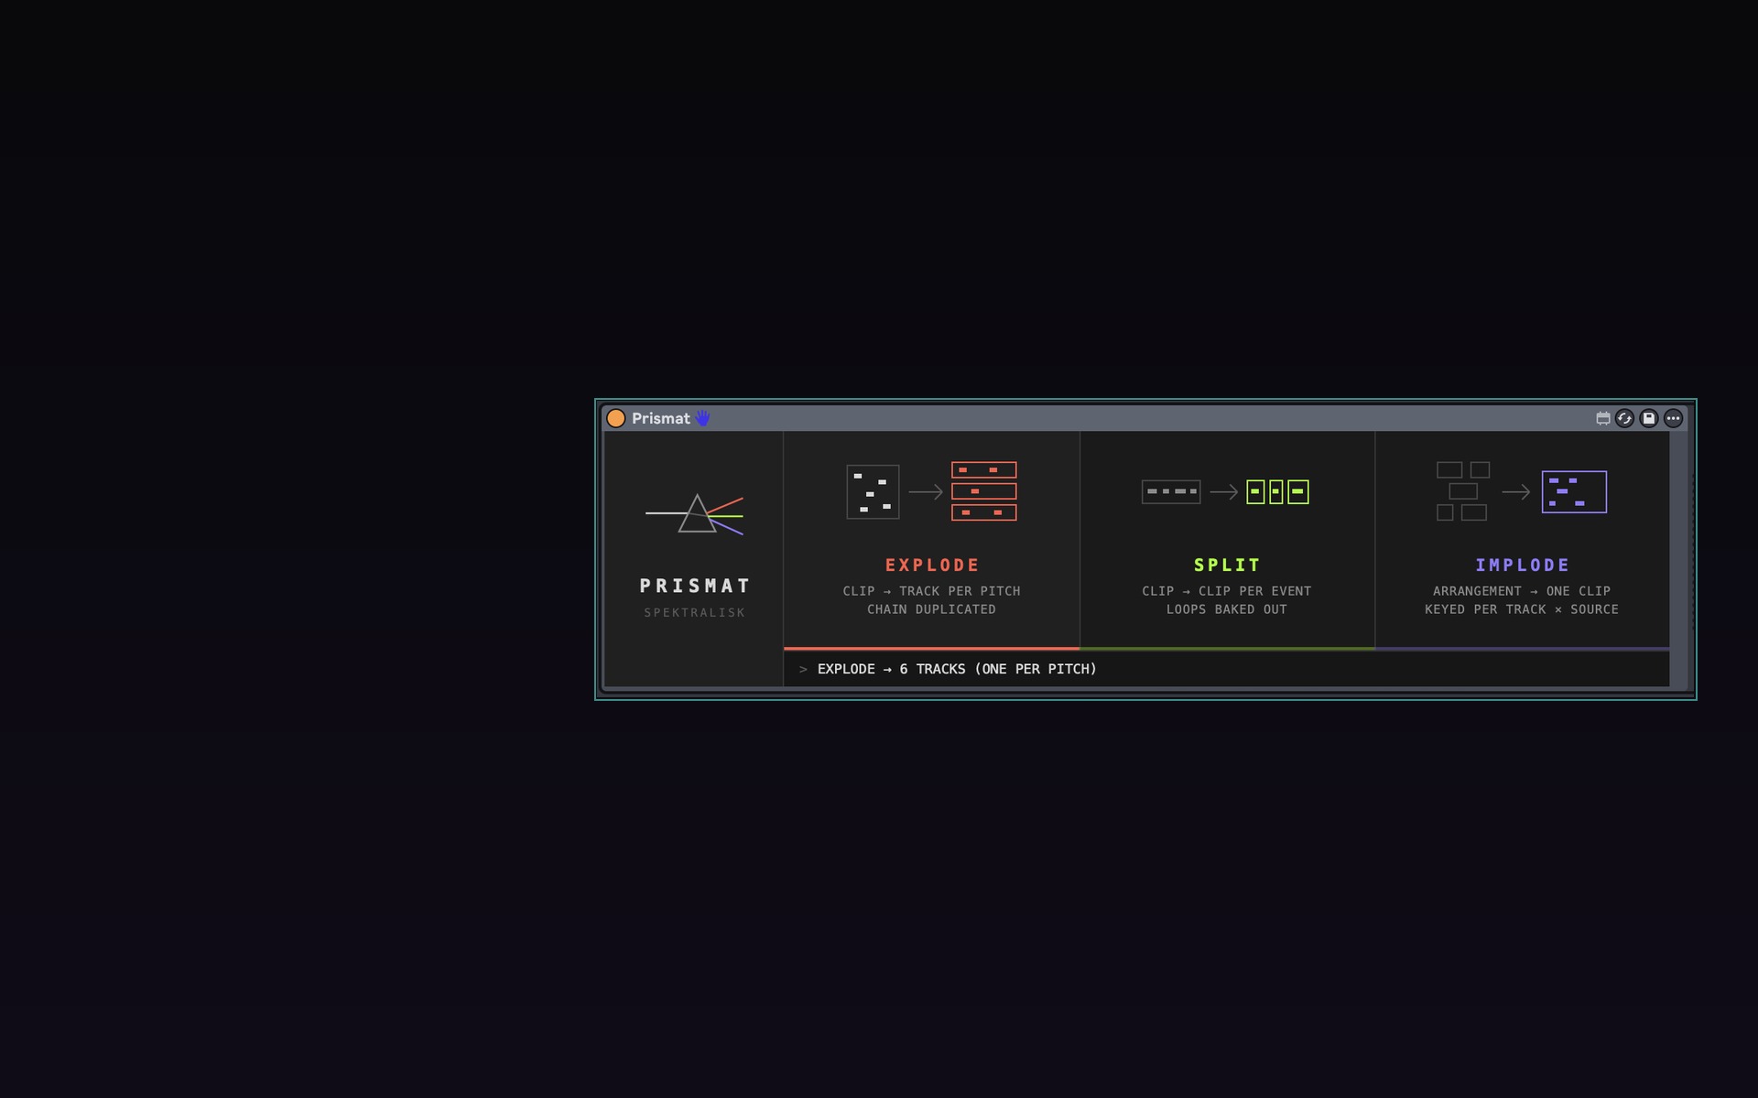Click 'KEYED PER TRACK × SOURCE' text
Viewport: 1758px width, 1098px height.
1521,609
